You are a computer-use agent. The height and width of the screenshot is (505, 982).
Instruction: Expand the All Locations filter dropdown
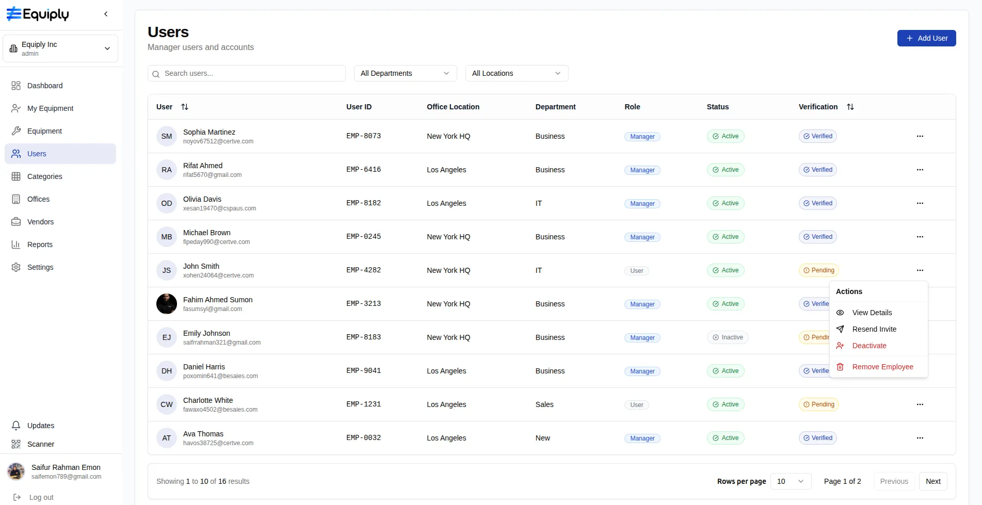(517, 73)
